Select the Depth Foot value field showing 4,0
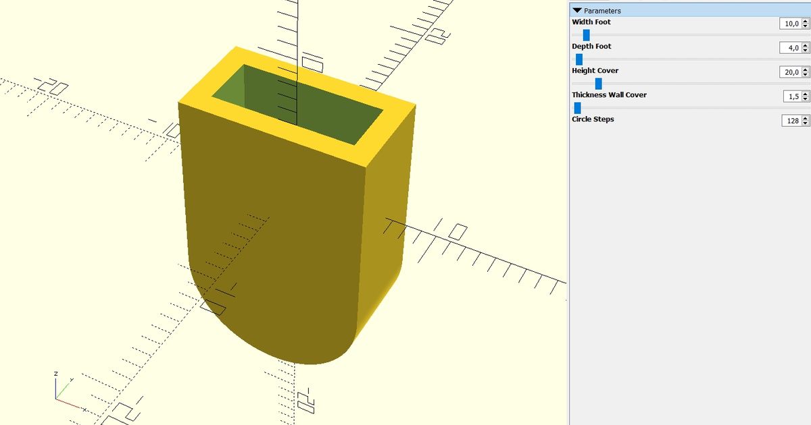 coord(792,48)
